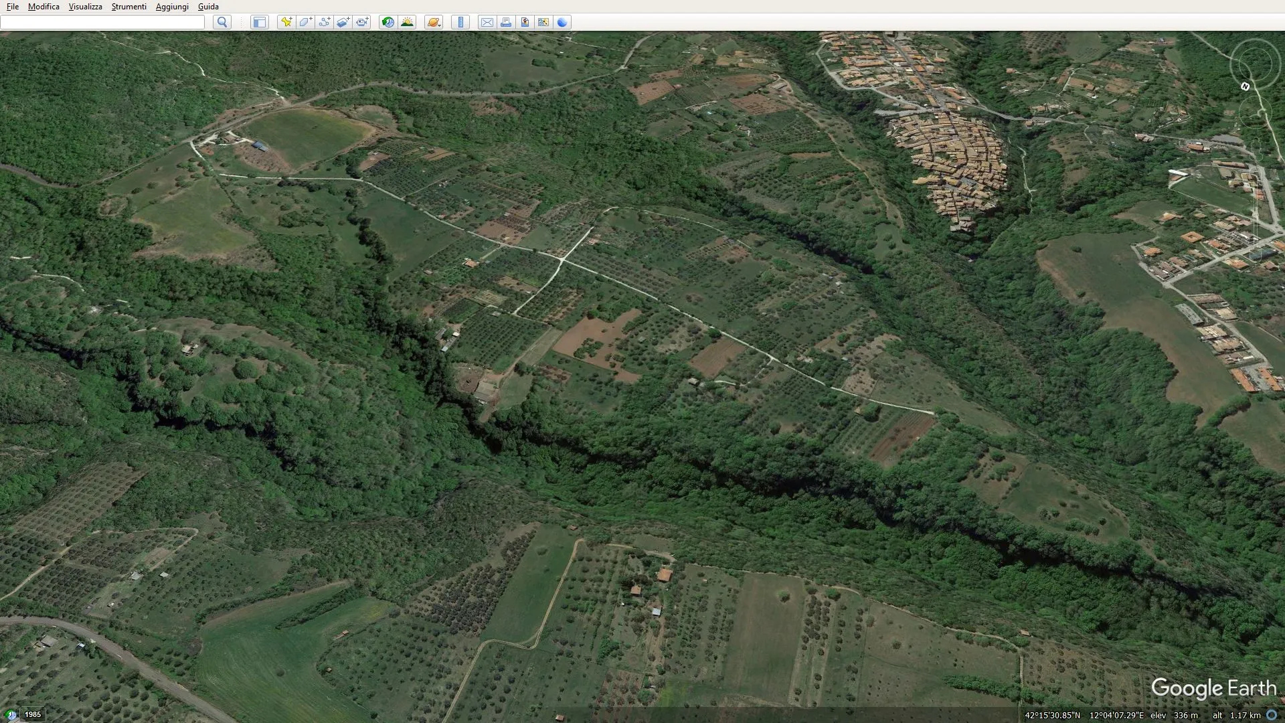The image size is (1285, 723).
Task: Toggle the sidebar panel
Action: tap(259, 22)
